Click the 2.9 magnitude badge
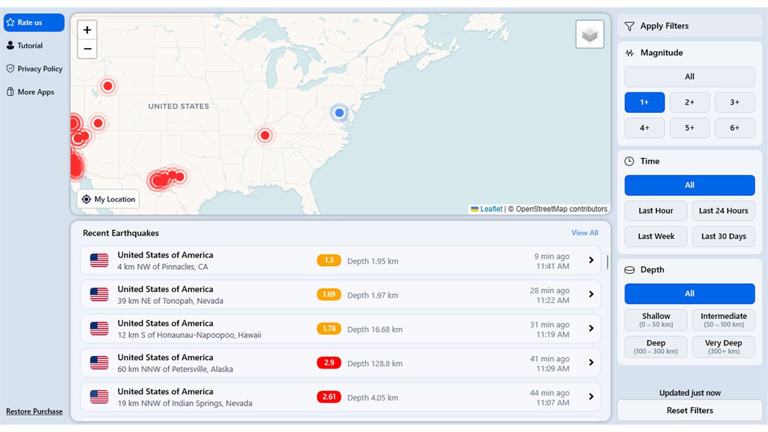 click(x=329, y=363)
